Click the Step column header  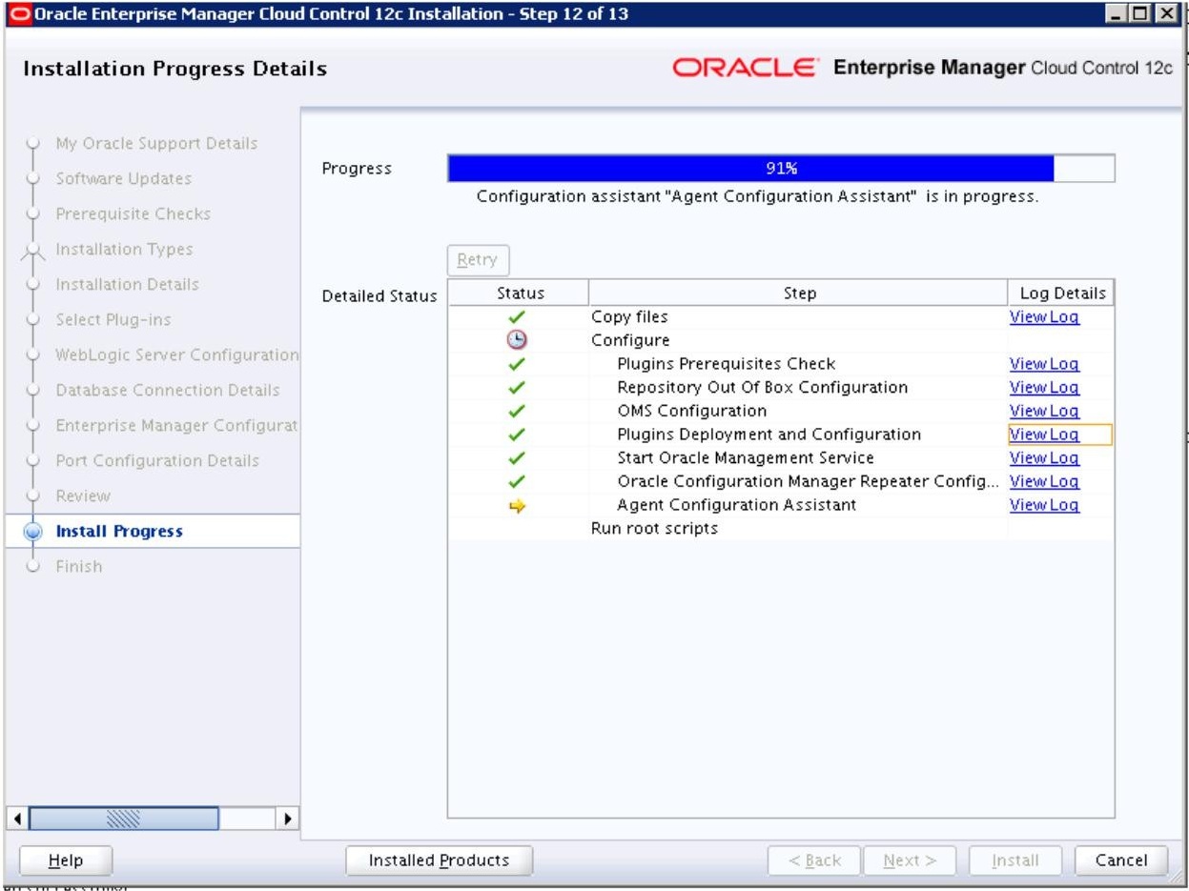798,294
